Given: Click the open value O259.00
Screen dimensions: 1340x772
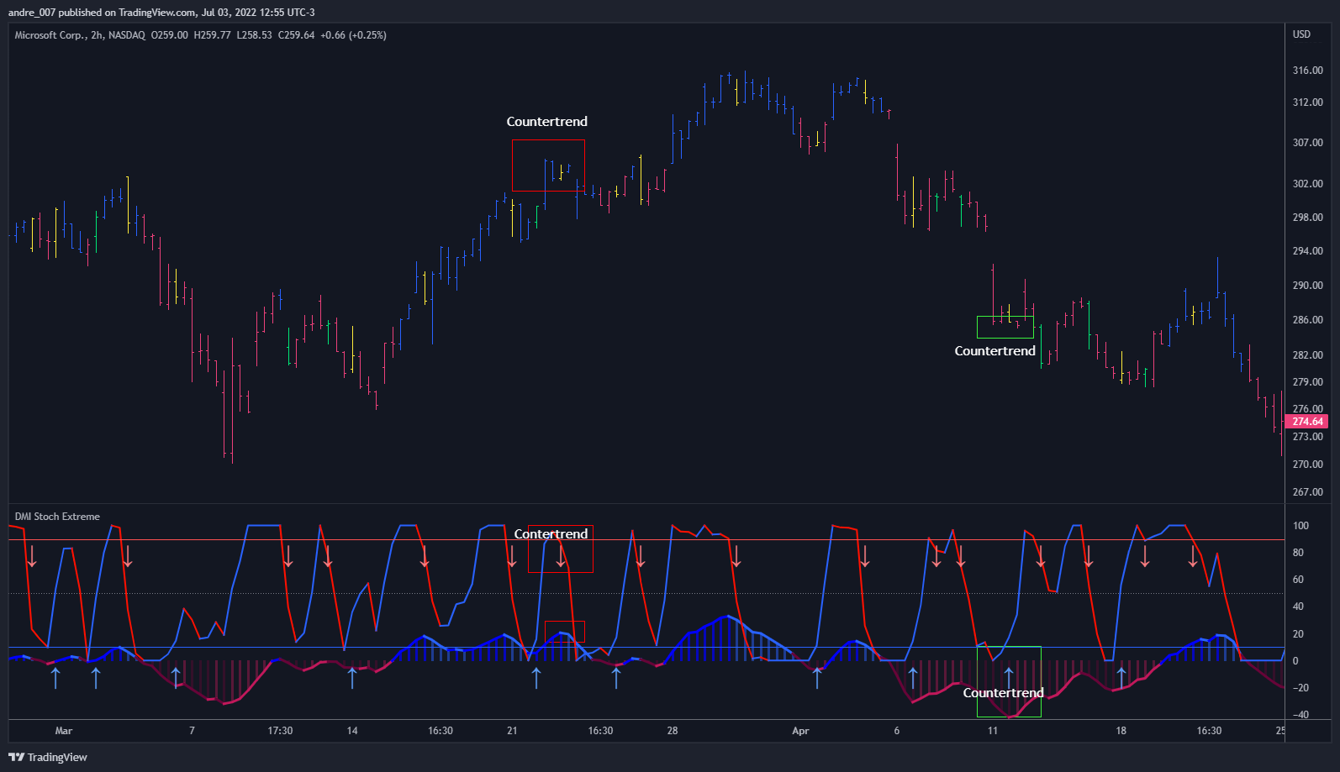Looking at the screenshot, I should click(170, 35).
